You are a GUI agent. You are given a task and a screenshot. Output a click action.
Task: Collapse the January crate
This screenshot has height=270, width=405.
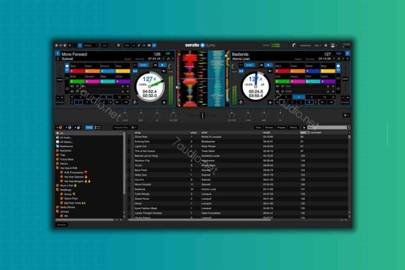point(57,211)
